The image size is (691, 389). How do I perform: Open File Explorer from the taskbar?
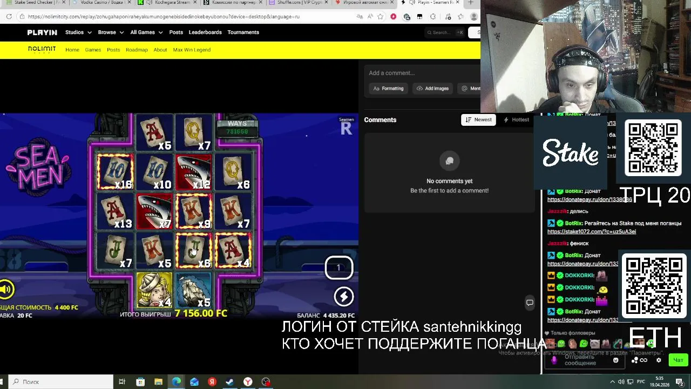(158, 382)
